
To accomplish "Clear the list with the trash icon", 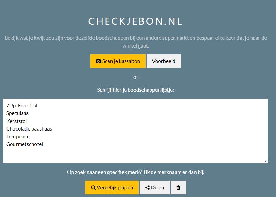I will point(178,188).
